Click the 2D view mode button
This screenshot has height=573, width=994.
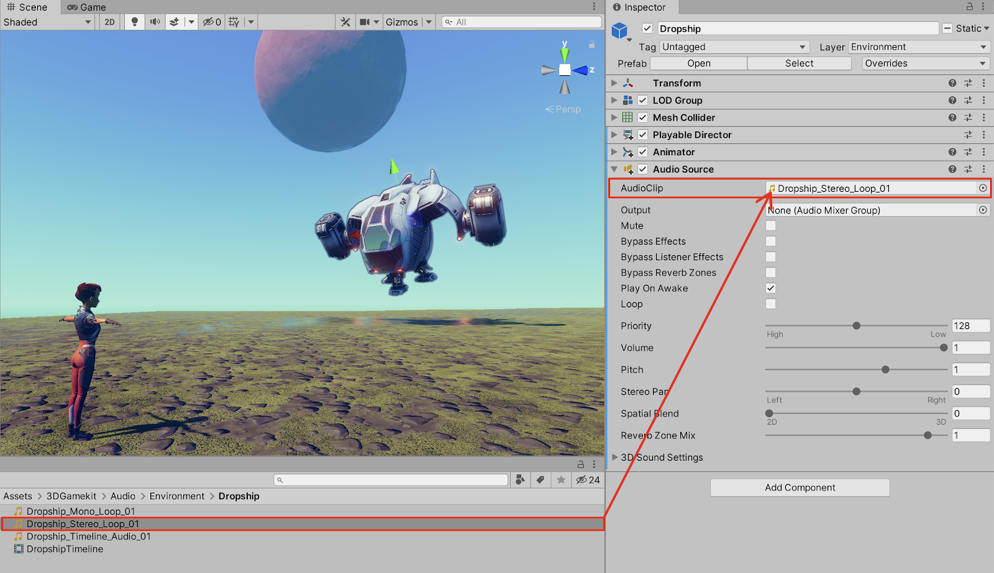coord(110,22)
